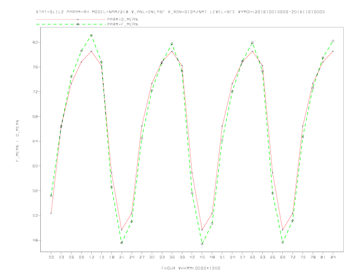Click the horizontal axis title FHOUR VHHMM=0000>1200
Image resolution: width=363 pixels, height=280 pixels.
pyautogui.click(x=191, y=268)
